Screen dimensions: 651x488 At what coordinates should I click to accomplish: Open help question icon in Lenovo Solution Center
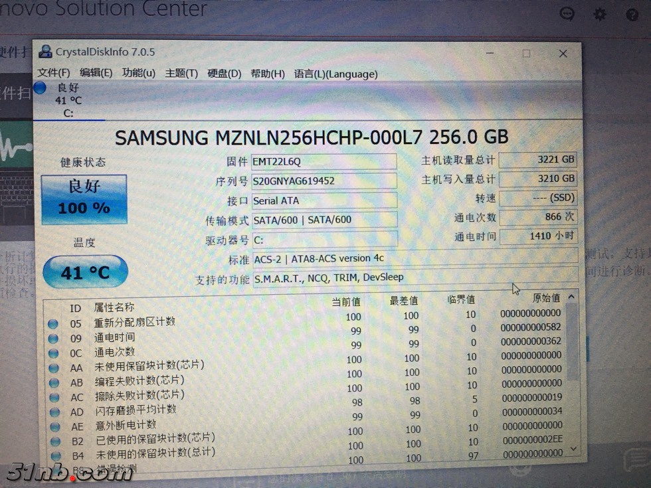[x=632, y=15]
